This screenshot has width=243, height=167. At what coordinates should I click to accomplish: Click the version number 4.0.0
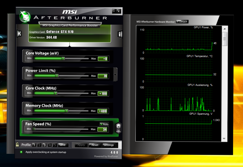click(x=114, y=153)
